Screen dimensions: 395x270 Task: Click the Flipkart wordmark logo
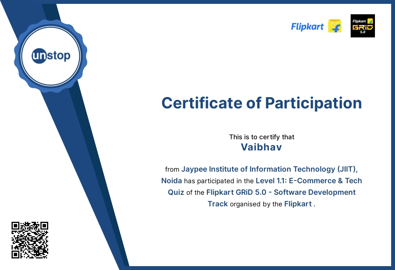[x=307, y=27]
